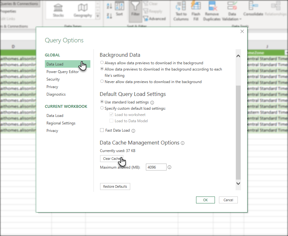Select Always allow data previews in background

(102, 63)
